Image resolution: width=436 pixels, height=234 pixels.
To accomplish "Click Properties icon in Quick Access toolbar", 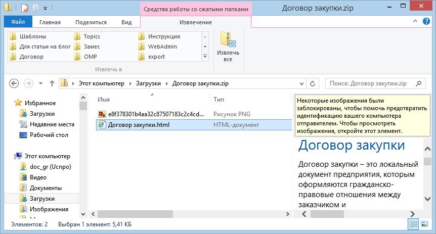I will click(24, 8).
